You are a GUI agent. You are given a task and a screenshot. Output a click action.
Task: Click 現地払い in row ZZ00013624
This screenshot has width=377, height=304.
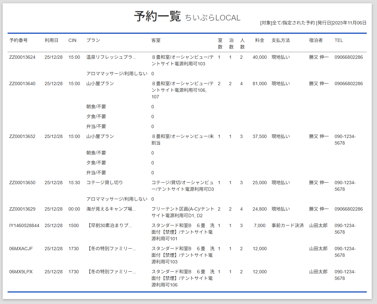[281, 57]
